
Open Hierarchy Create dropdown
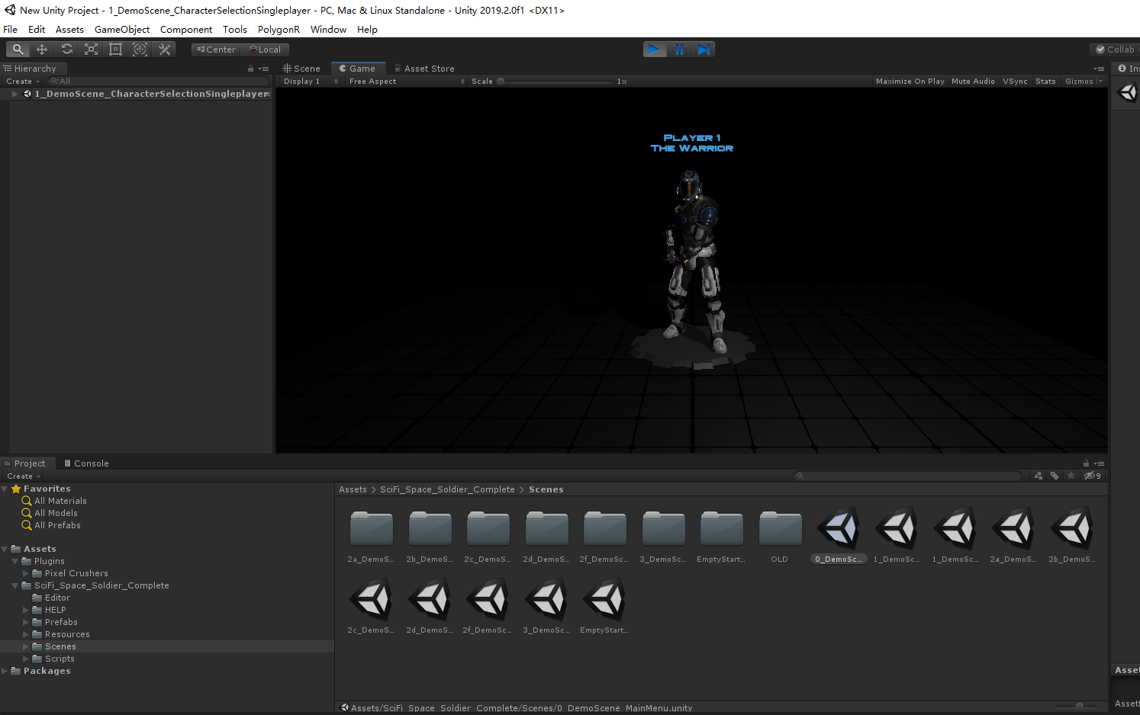point(23,82)
